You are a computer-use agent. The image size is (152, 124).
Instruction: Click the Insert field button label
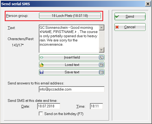(x=72, y=58)
